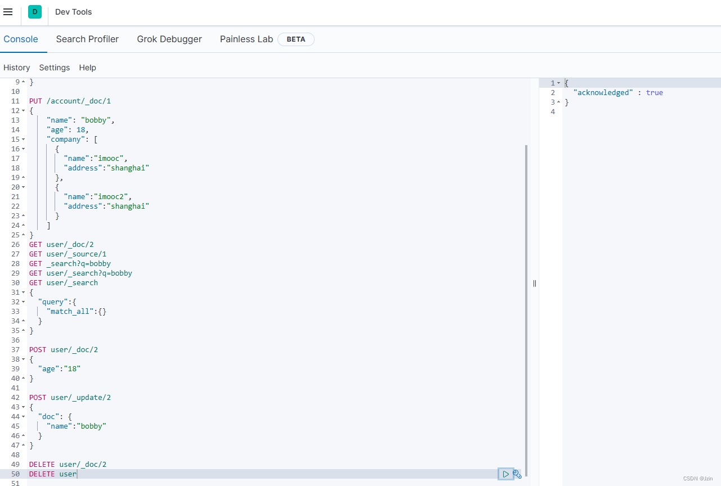Viewport: 721px width, 486px height.
Task: Click the "acknowledged" : true response line
Action: (618, 93)
